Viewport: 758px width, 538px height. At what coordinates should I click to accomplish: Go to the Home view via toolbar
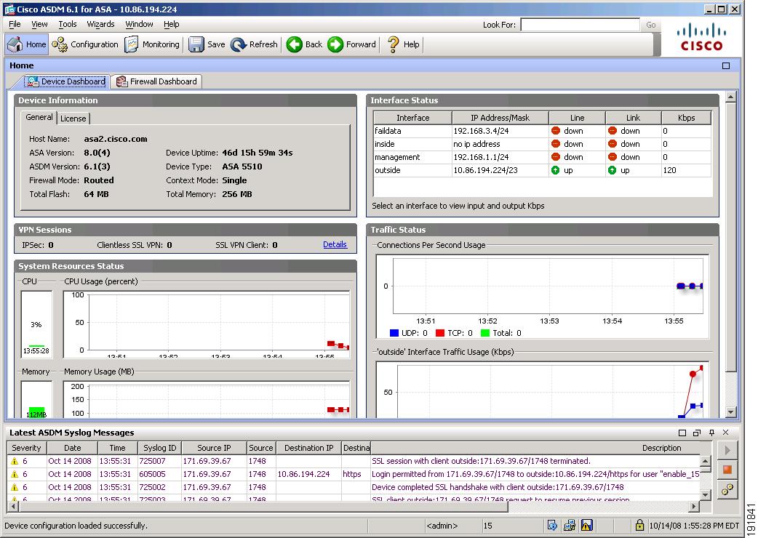[x=27, y=44]
